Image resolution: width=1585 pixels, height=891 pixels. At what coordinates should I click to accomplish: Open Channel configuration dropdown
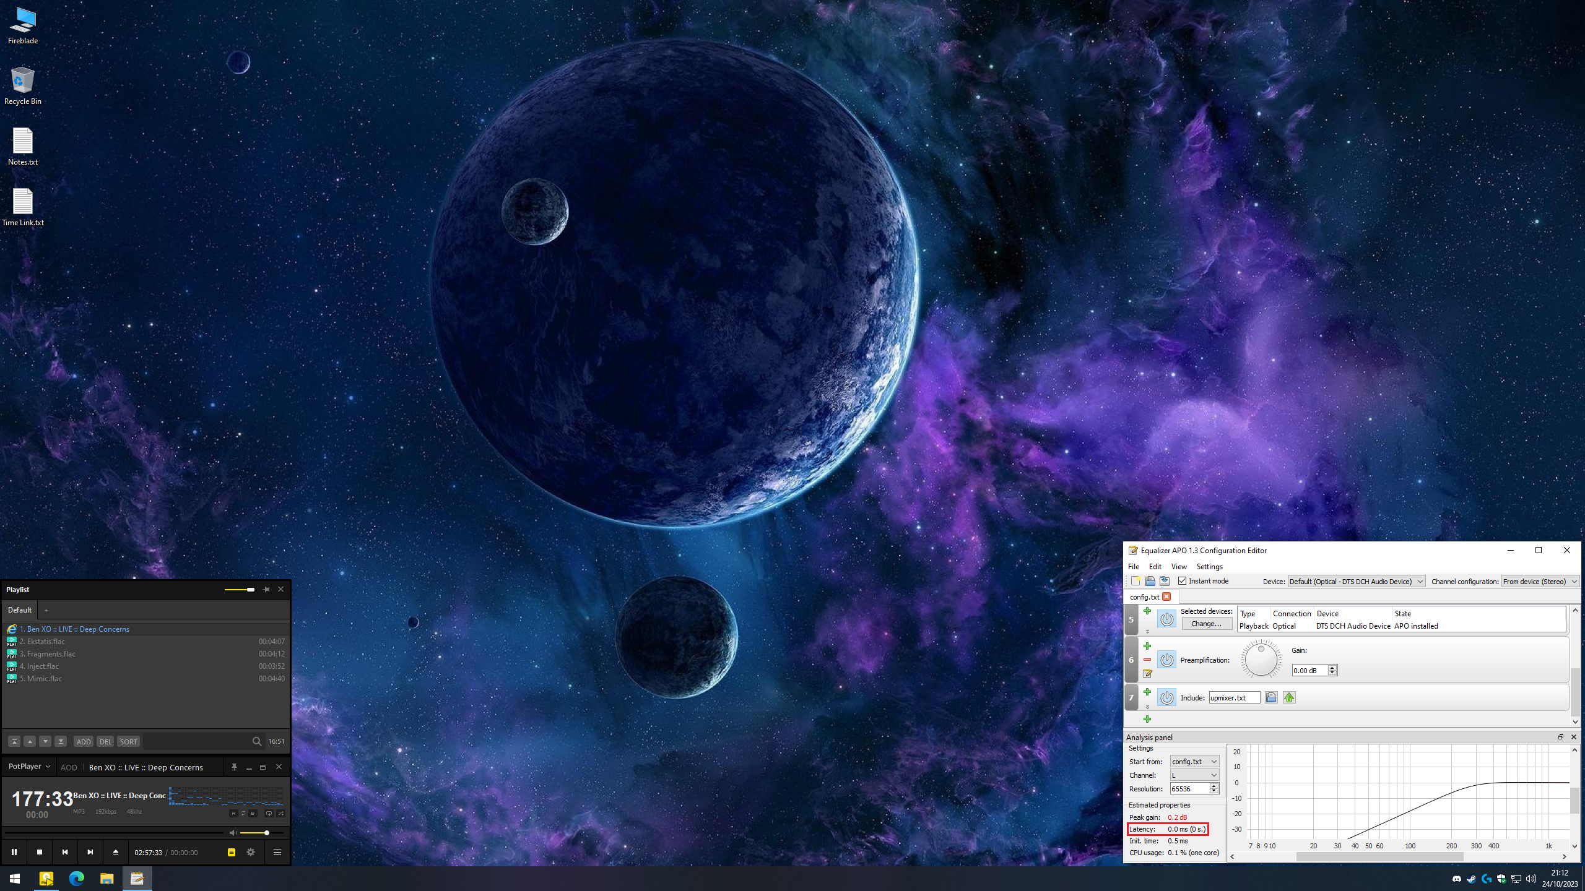[x=1540, y=582]
